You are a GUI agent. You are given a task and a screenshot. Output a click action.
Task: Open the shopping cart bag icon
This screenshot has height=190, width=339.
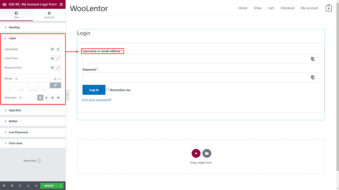point(328,8)
